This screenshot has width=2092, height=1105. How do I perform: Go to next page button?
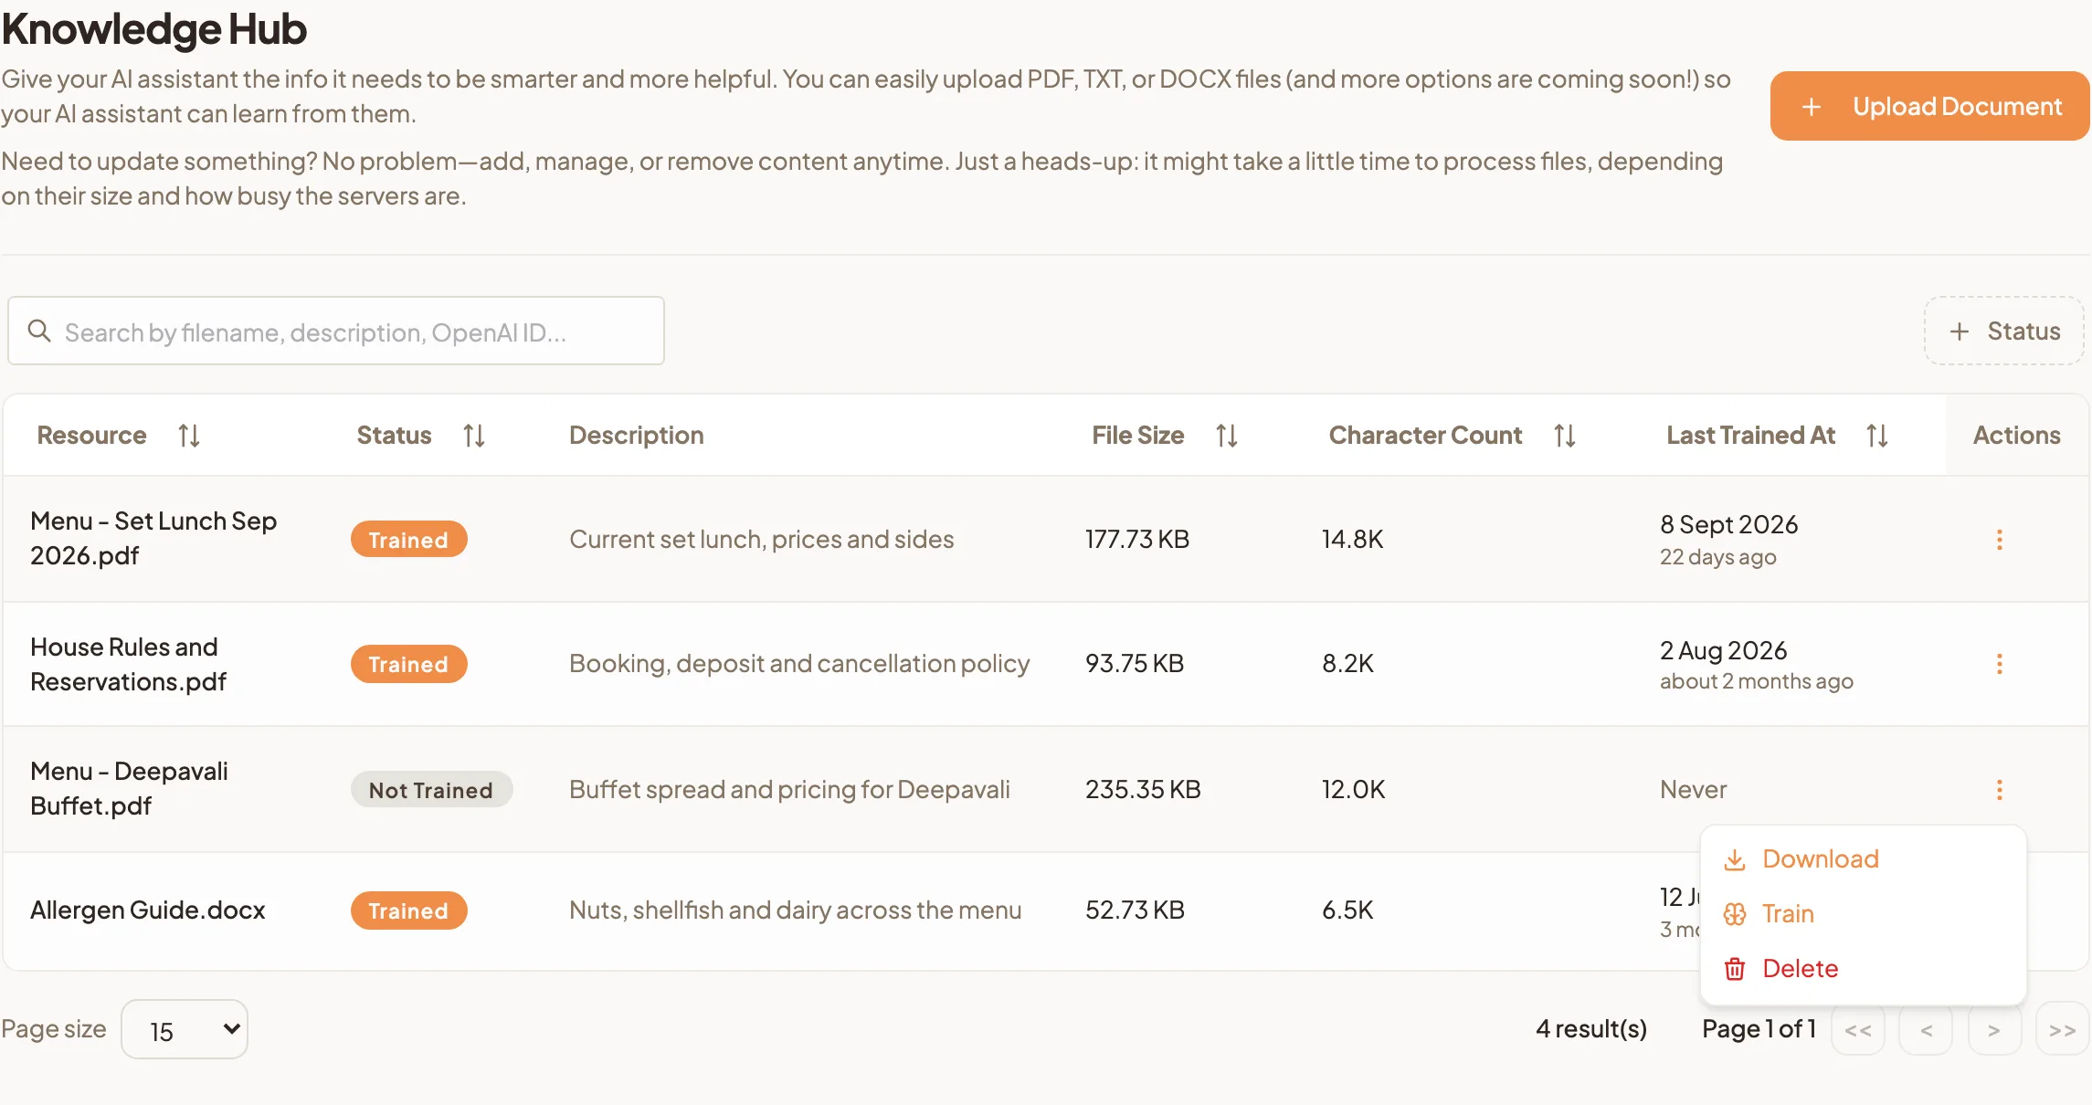(1994, 1030)
